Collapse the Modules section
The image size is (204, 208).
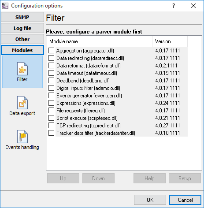(22, 50)
